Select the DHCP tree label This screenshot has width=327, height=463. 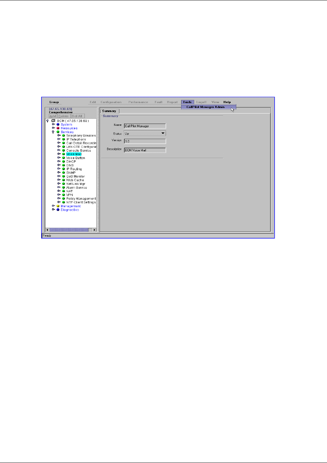coord(71,161)
